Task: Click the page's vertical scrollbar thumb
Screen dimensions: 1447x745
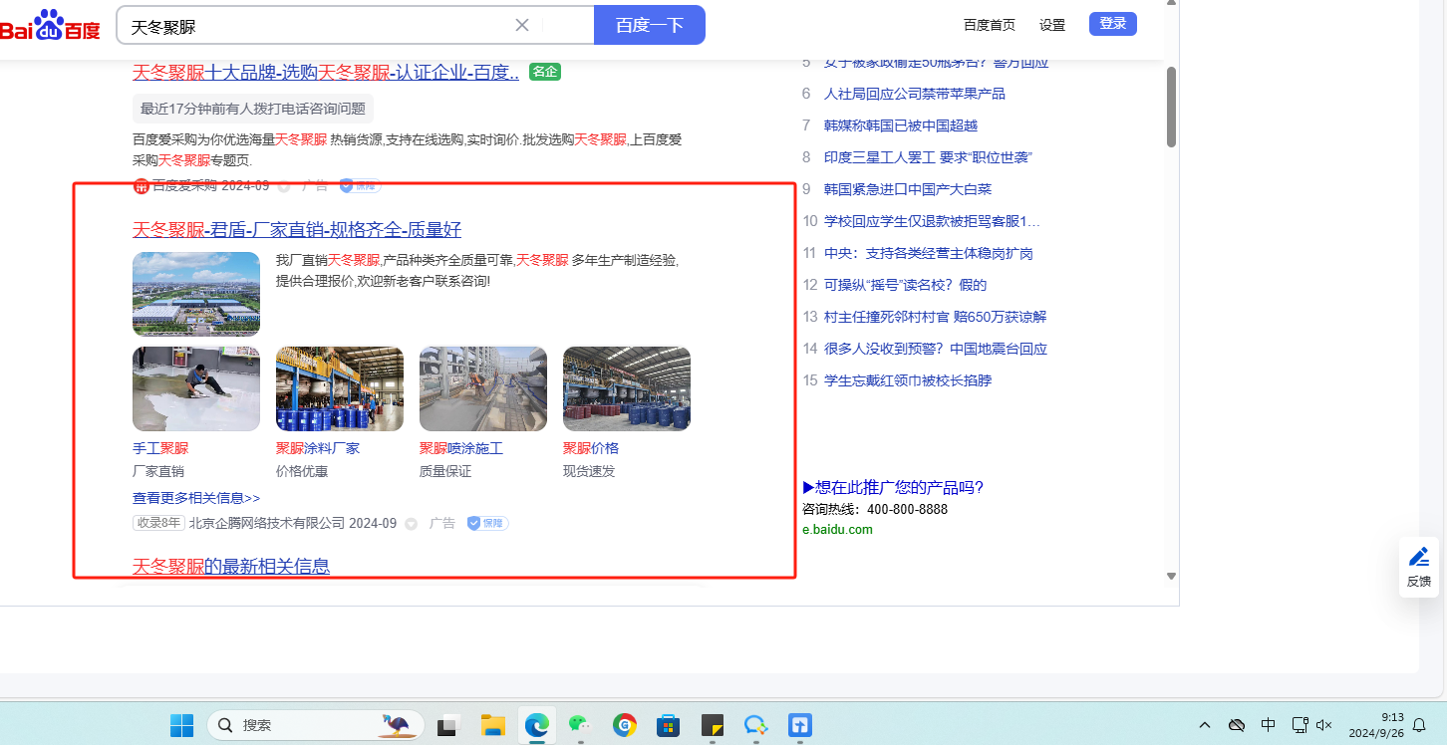Action: tap(1171, 107)
